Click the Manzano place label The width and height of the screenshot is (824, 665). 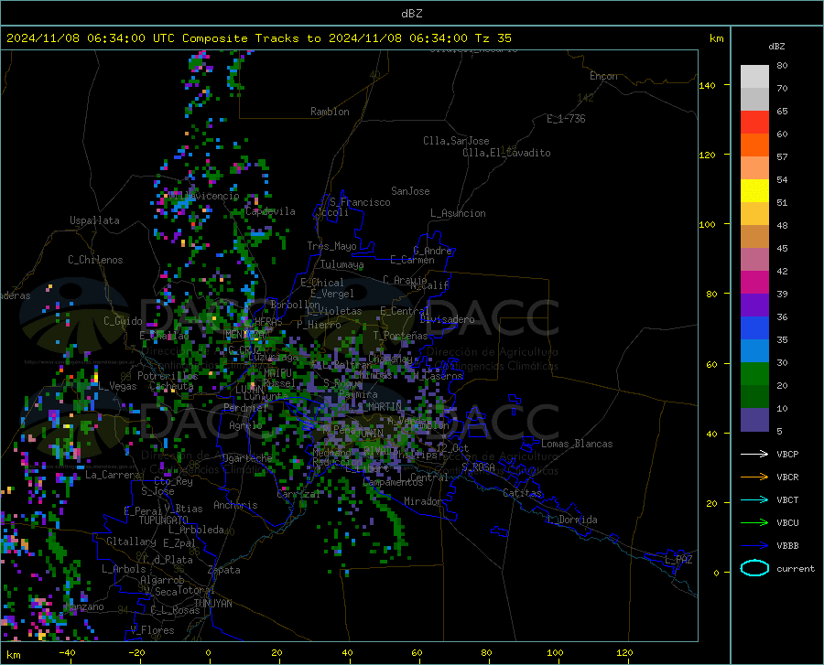(x=84, y=606)
